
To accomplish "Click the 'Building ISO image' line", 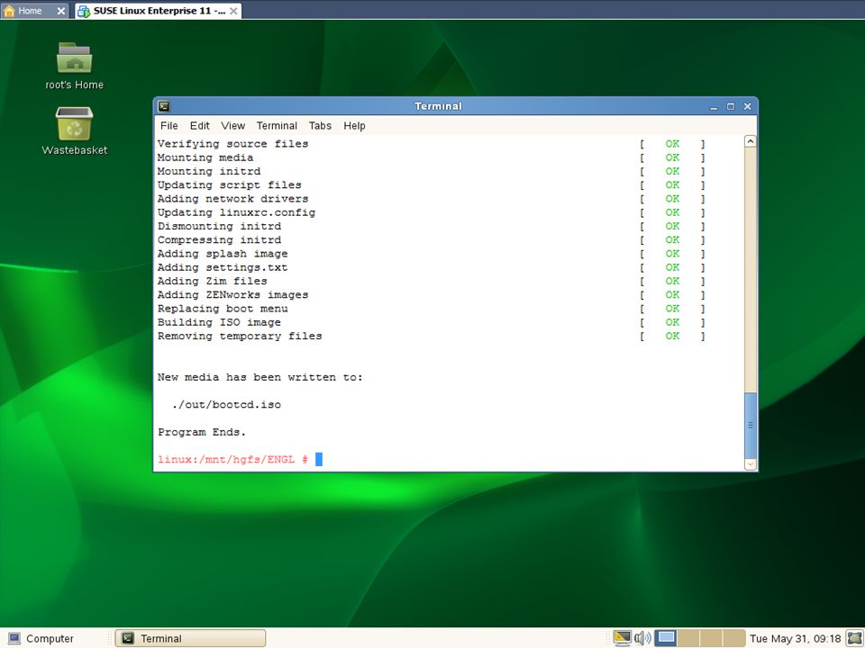I will pyautogui.click(x=219, y=322).
